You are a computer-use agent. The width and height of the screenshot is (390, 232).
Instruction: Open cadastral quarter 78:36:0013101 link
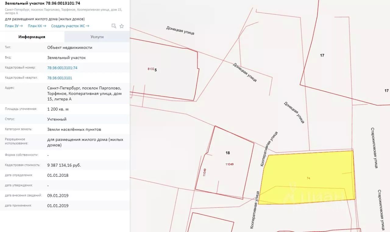pos(60,78)
